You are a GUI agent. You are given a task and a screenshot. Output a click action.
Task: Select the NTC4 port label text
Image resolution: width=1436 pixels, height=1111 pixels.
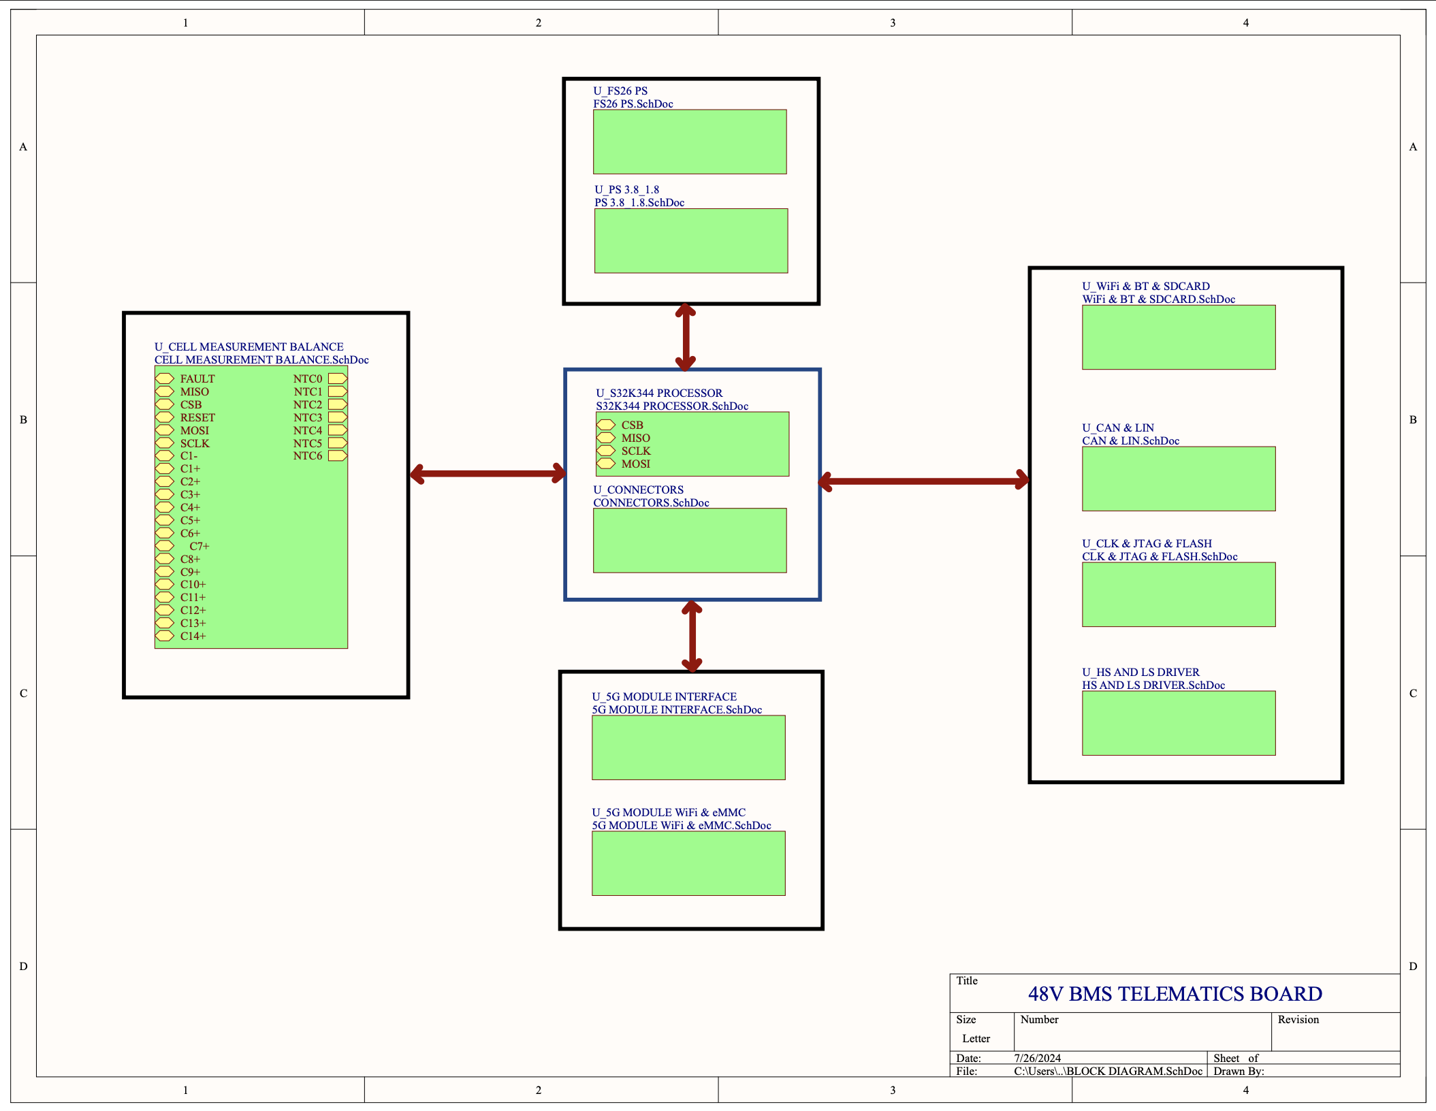click(308, 430)
